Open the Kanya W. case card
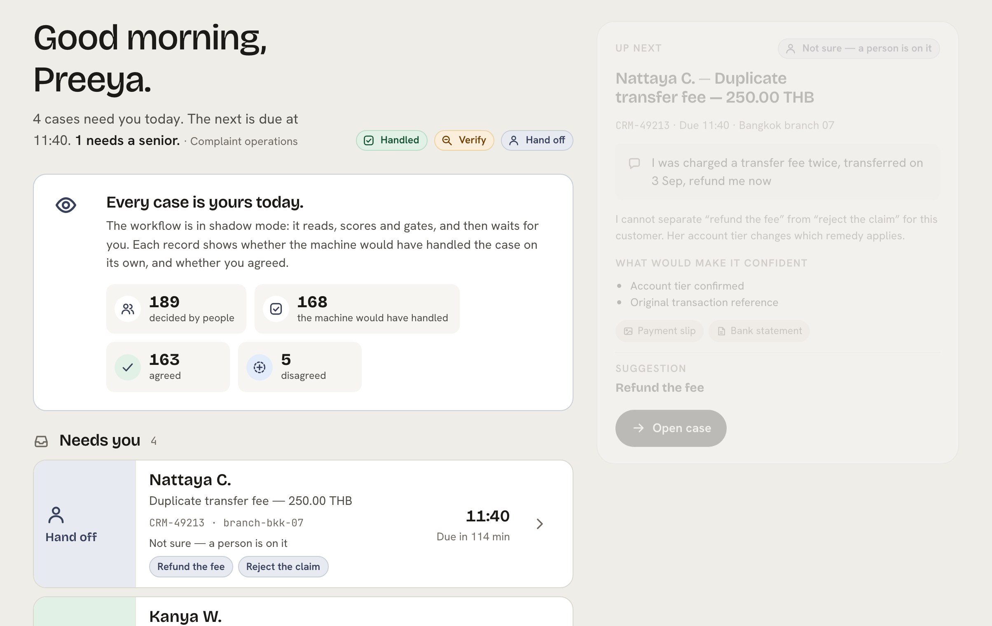The width and height of the screenshot is (992, 626). [303, 612]
